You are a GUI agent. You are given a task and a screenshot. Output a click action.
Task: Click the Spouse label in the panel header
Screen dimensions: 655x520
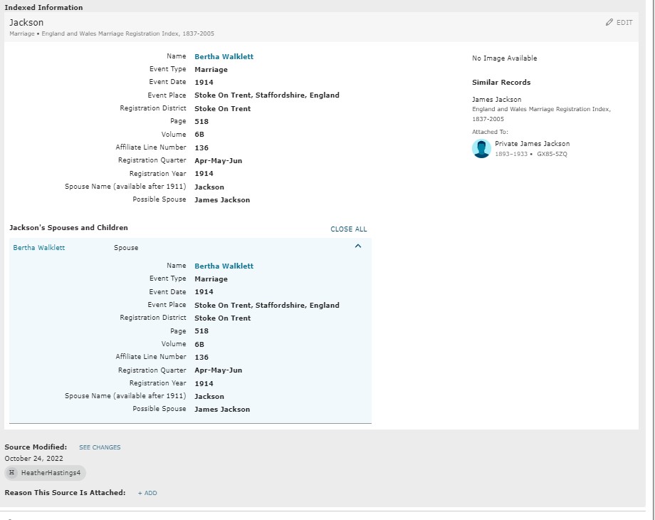[x=126, y=248]
